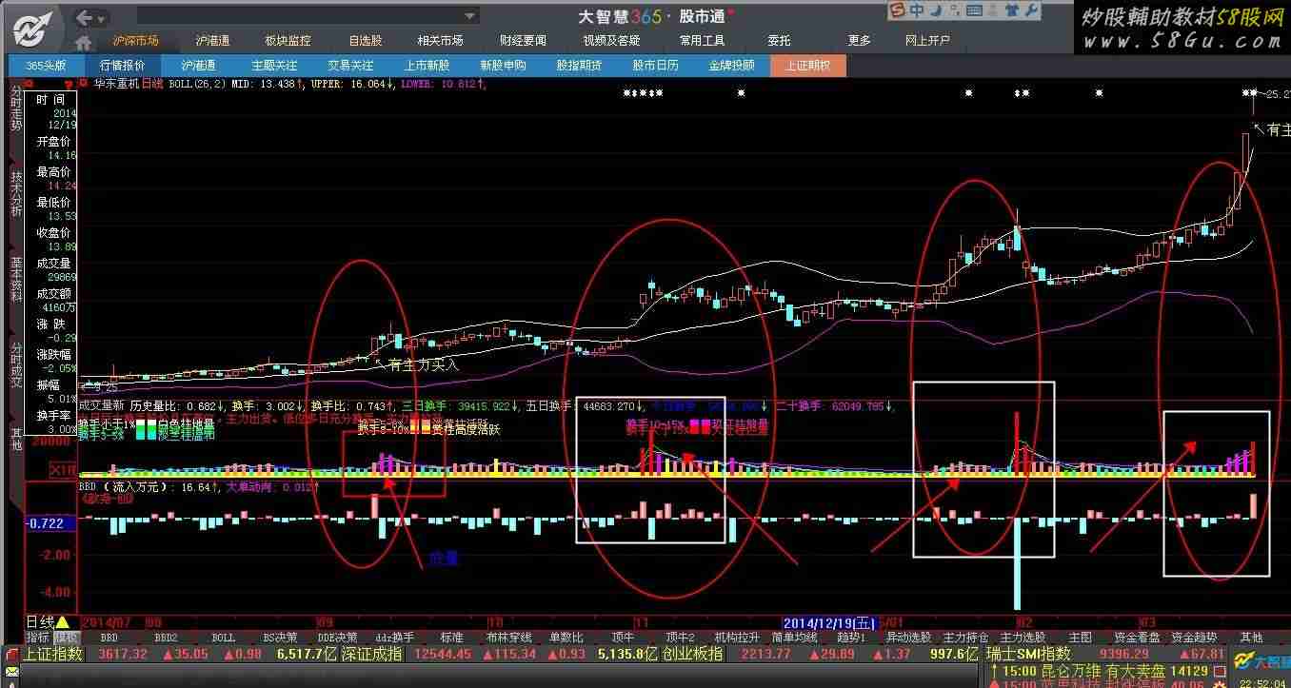
Task: Open the 其他 side tab
Action: (16, 439)
